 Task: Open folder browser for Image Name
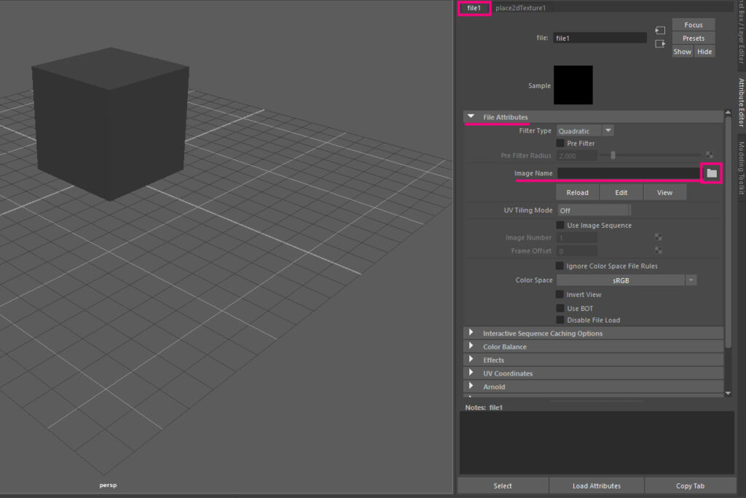[711, 173]
